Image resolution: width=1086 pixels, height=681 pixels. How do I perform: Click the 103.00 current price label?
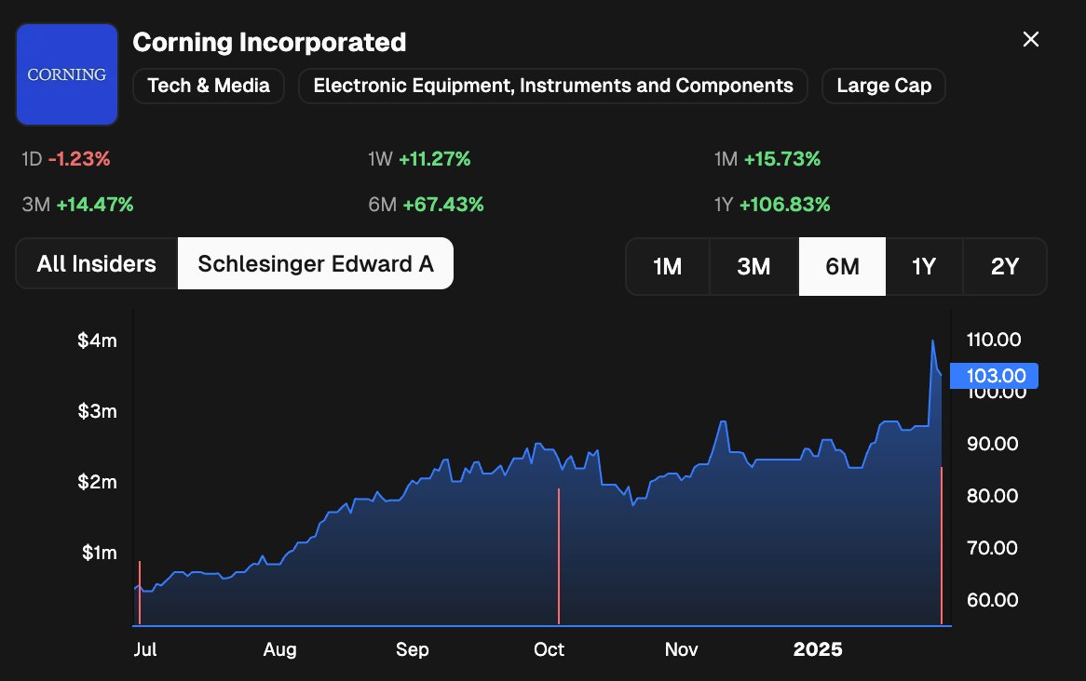994,376
